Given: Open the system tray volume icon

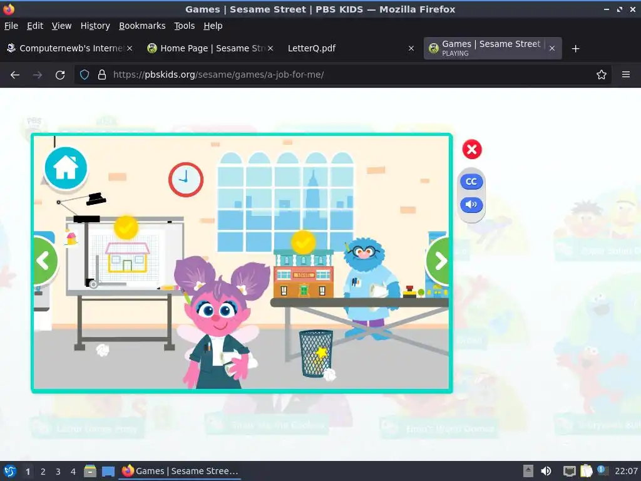Looking at the screenshot, I should [546, 471].
